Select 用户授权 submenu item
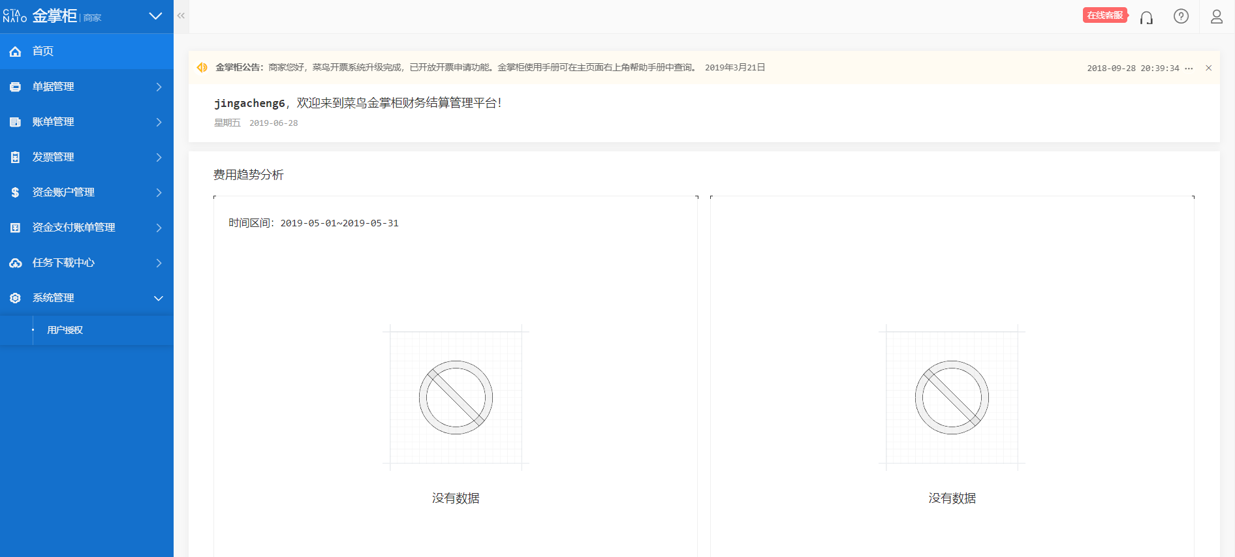1235x557 pixels. tap(65, 330)
